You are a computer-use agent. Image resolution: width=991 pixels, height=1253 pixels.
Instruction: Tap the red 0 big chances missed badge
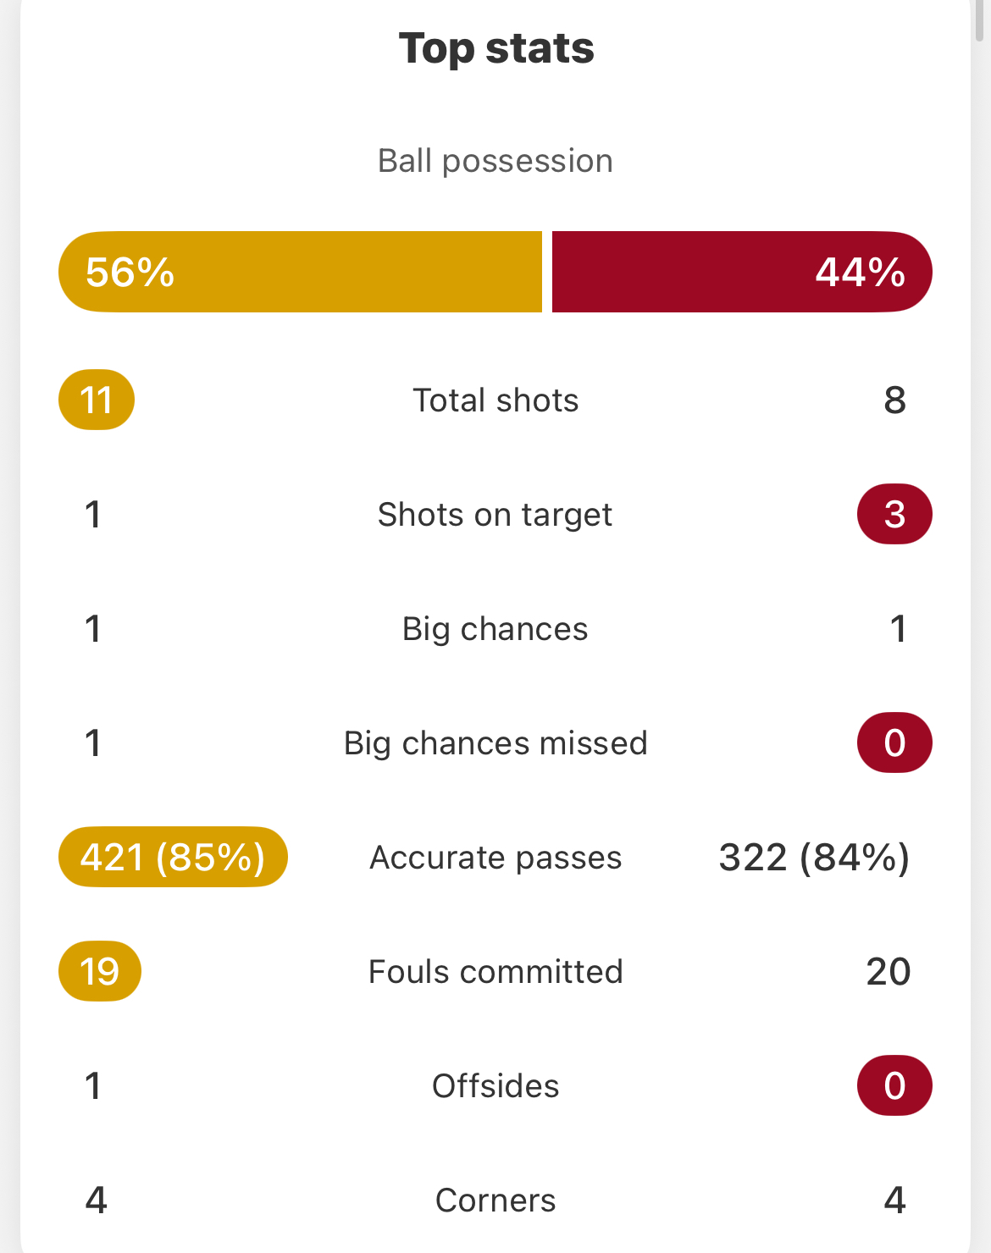click(894, 742)
